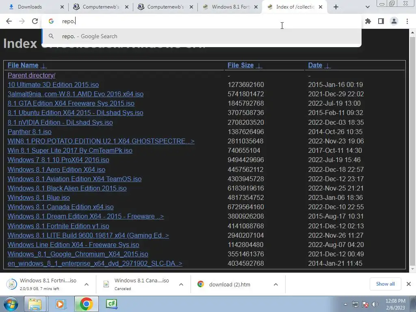This screenshot has height=312, width=416.
Task: Open Windows 8.1 LITE Build 9600 link
Action: (88, 235)
